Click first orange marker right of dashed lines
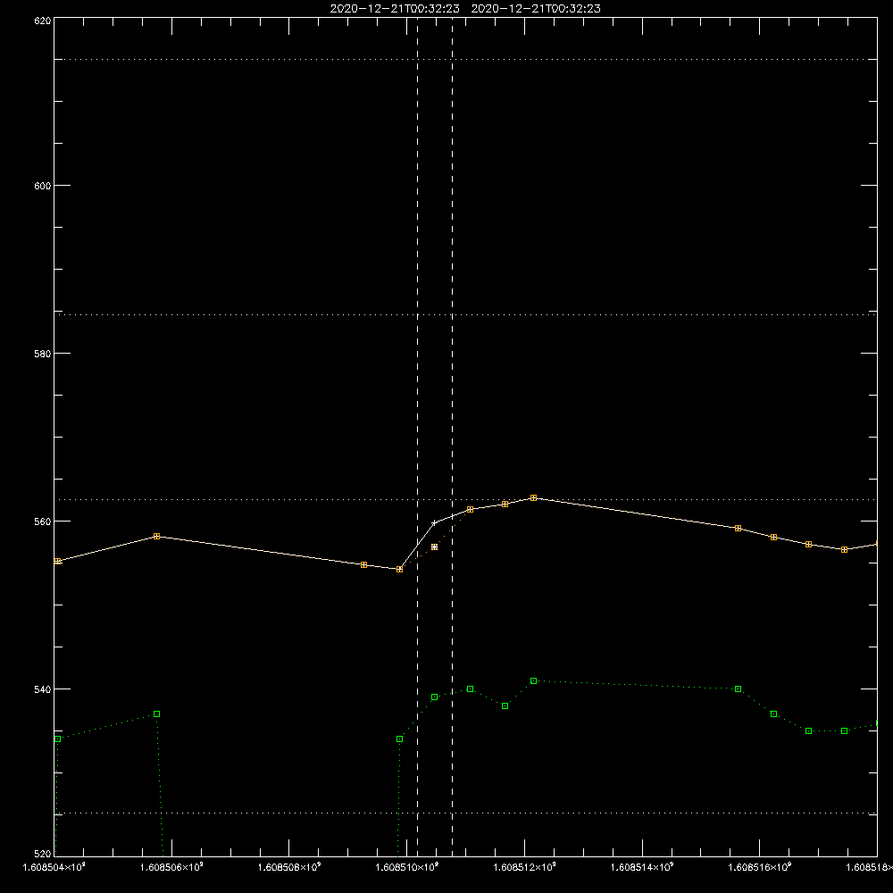This screenshot has width=893, height=893. click(x=470, y=509)
